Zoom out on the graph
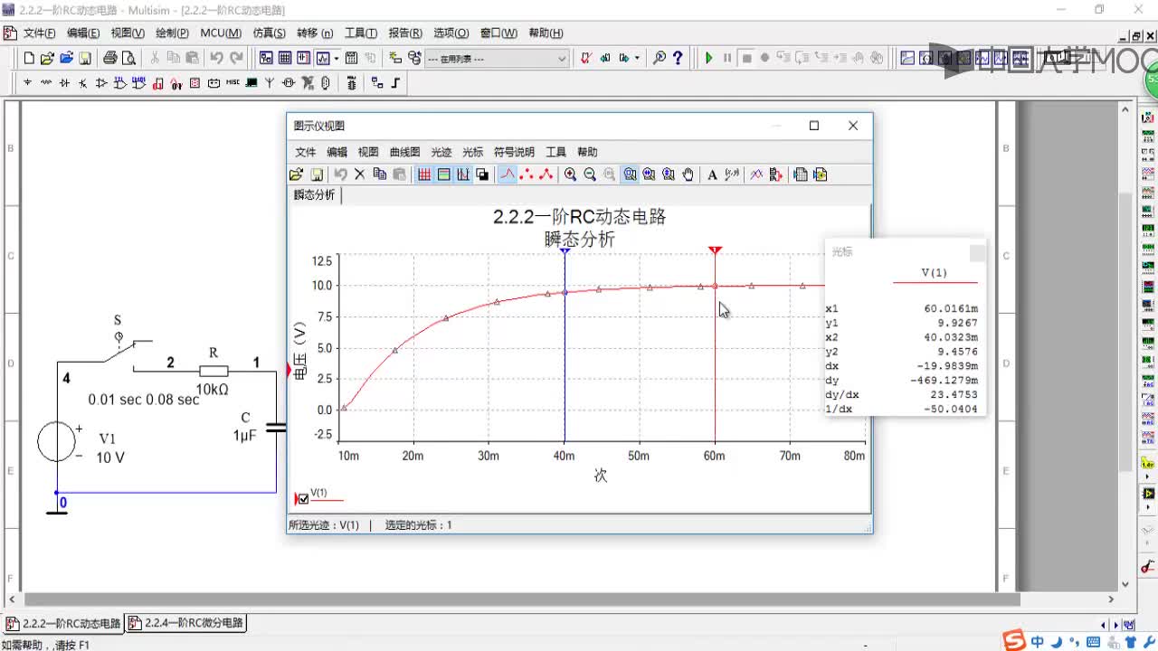1158x651 pixels. pos(590,175)
